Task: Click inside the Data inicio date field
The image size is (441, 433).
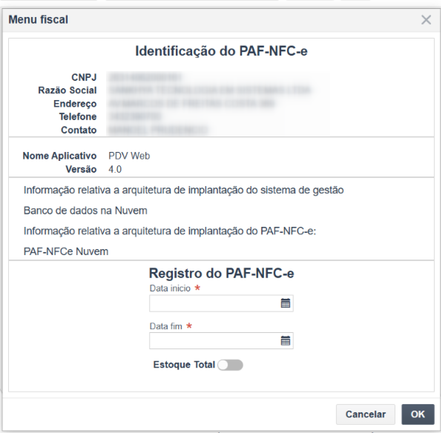Action: pos(214,303)
